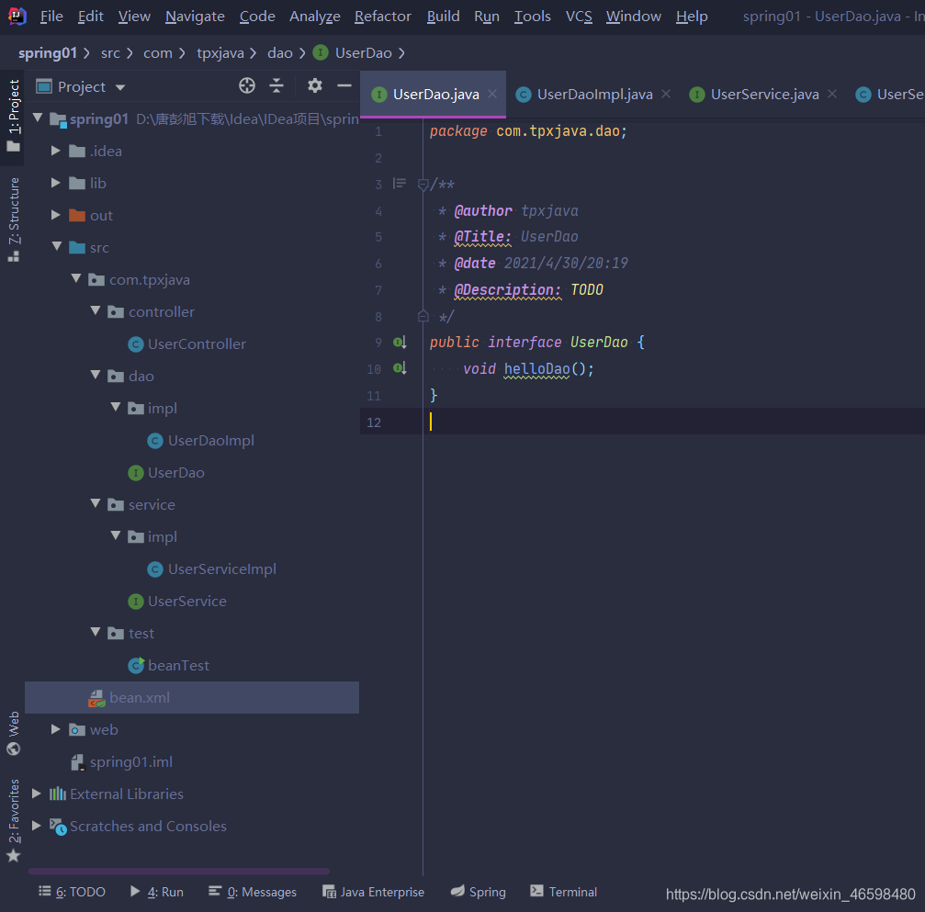The height and width of the screenshot is (912, 925).
Task: Hide the Project panel with minus icon
Action: (x=344, y=86)
